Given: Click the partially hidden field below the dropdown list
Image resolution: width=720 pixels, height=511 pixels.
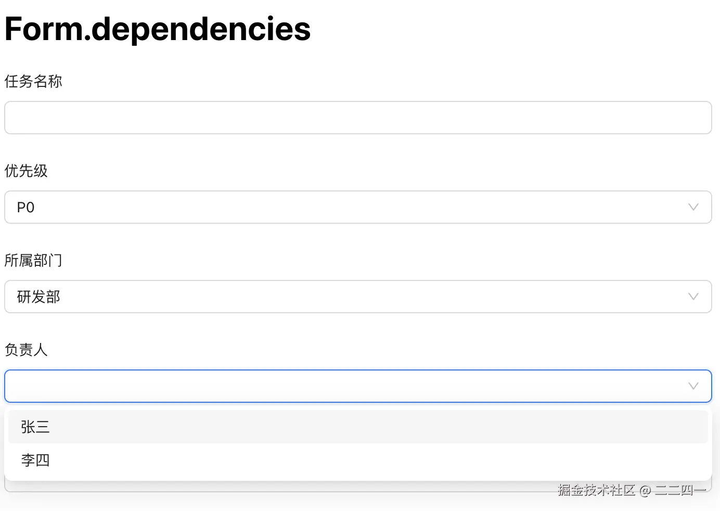Looking at the screenshot, I should [x=260, y=488].
